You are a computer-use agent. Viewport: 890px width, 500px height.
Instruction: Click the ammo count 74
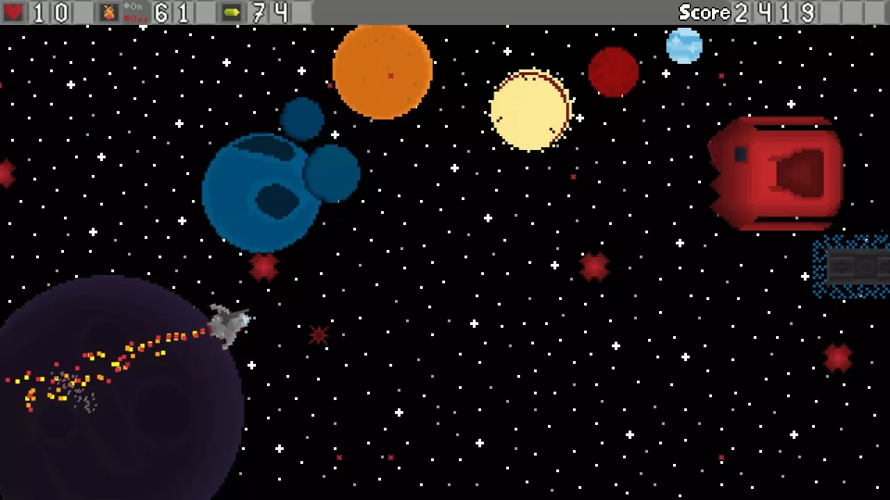[x=270, y=12]
